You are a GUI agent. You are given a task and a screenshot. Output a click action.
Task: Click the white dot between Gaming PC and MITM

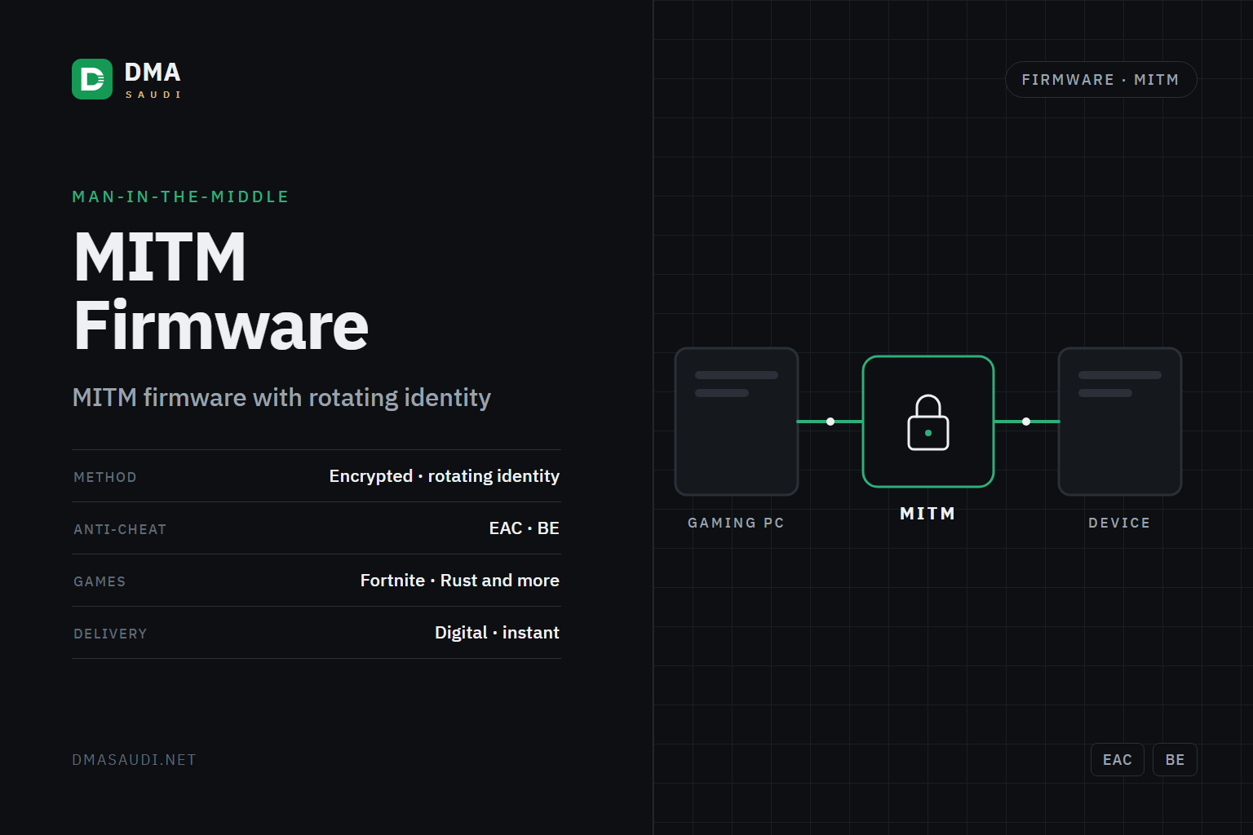(x=830, y=422)
